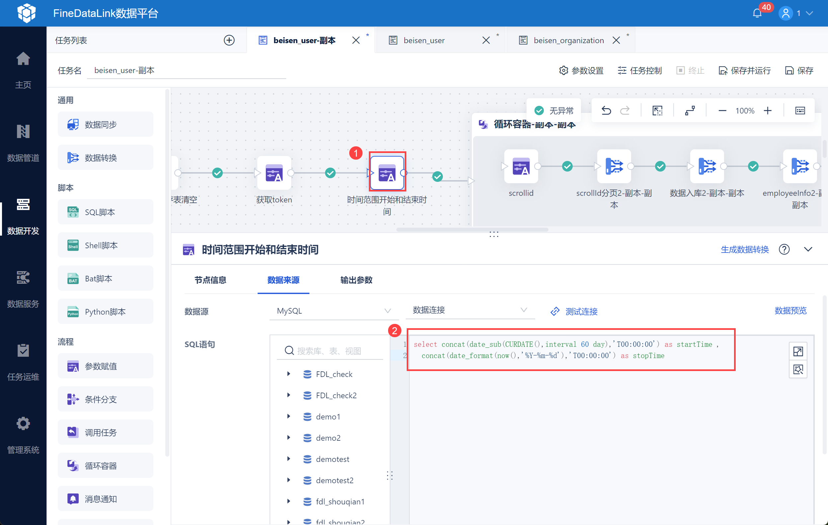Open the 数据连接 dropdown
828x525 pixels.
(x=470, y=310)
